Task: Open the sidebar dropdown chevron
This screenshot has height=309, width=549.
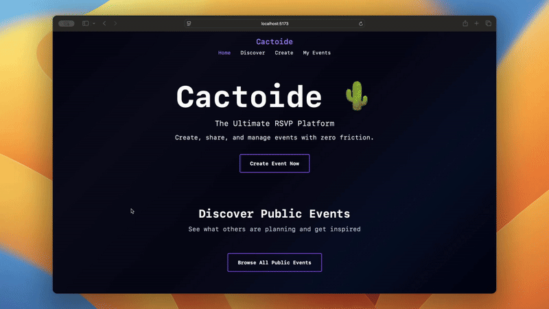Action: [x=94, y=23]
